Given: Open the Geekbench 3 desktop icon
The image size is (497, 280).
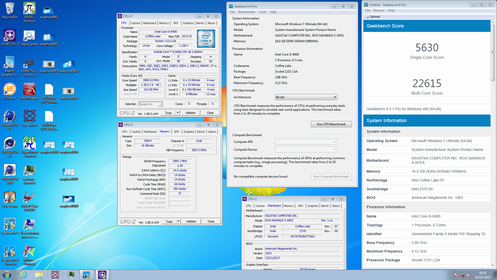Looking at the screenshot, I should click(10, 226).
